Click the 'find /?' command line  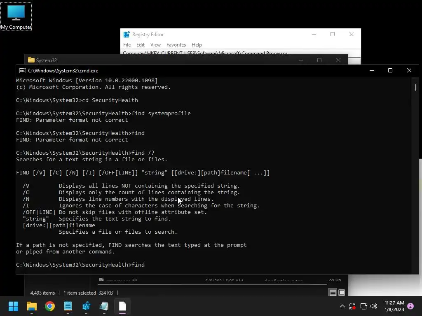click(x=85, y=153)
